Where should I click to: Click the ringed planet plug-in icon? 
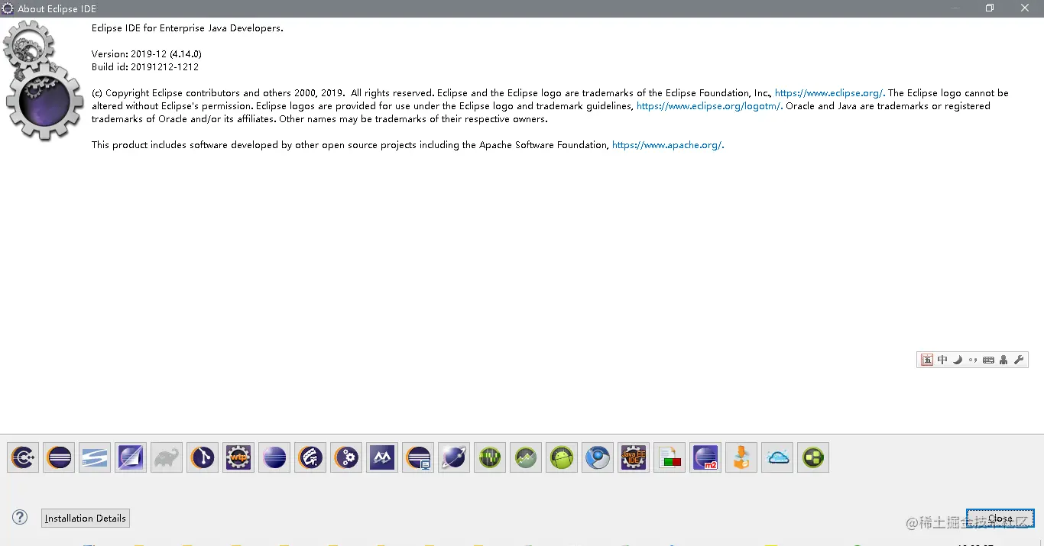(x=454, y=457)
